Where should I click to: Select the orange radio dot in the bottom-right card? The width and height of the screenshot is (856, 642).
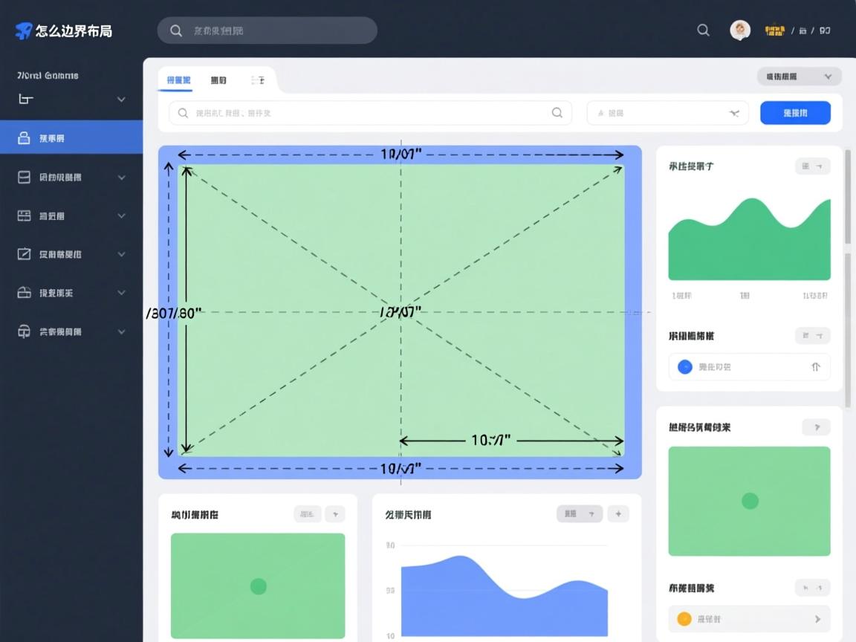click(684, 618)
